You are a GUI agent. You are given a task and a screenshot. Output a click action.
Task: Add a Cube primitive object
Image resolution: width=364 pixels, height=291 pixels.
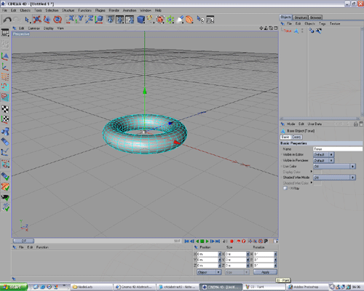tap(141, 20)
